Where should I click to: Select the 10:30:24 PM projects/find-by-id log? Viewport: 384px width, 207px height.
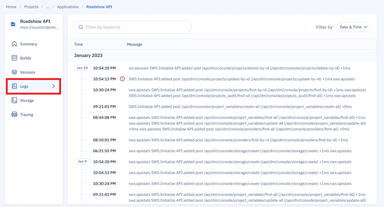point(247,93)
